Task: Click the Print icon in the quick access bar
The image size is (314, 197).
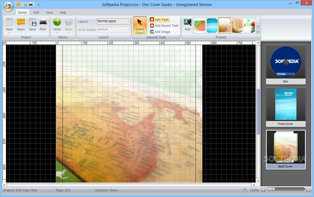Action: tap(31, 4)
